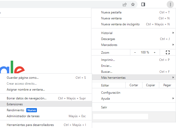Select Extensiones from the submenu
This screenshot has height=128, width=176.
[x=15, y=104]
